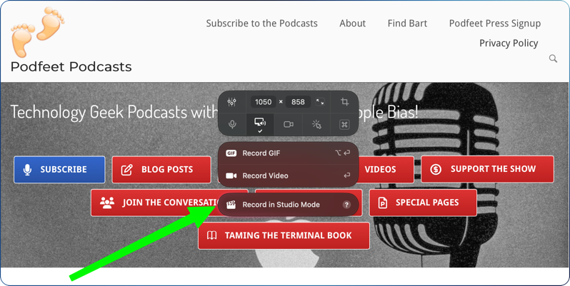This screenshot has width=570, height=286.
Task: Click the height field showing 858
Action: (x=298, y=102)
